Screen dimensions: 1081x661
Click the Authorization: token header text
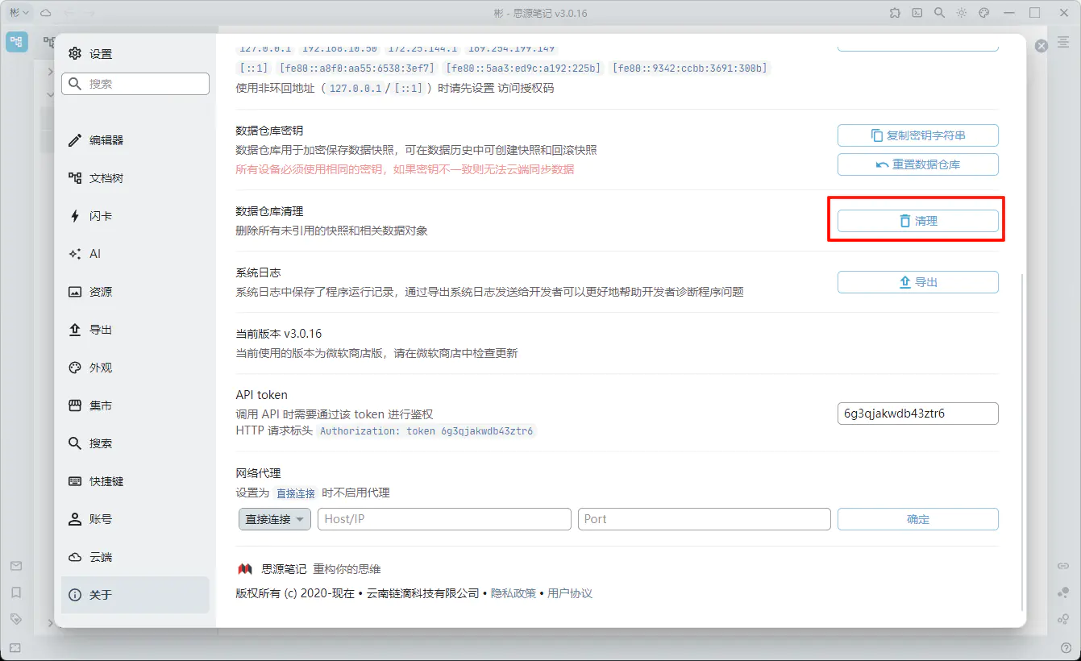coord(426,431)
